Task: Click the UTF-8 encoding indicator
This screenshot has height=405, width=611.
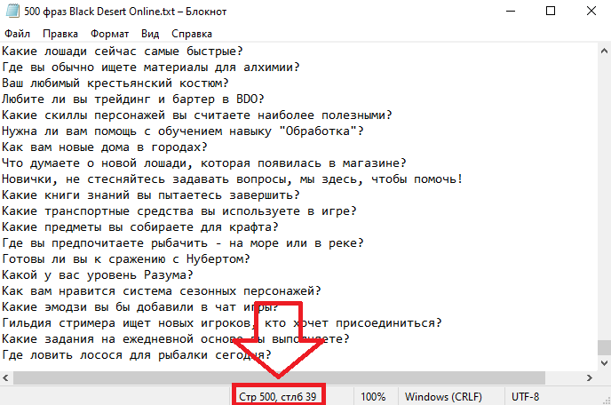Action: pyautogui.click(x=525, y=397)
